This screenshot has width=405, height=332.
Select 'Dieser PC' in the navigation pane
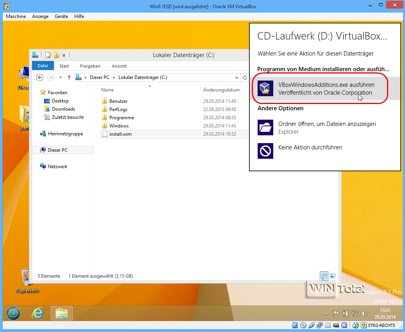click(63, 150)
